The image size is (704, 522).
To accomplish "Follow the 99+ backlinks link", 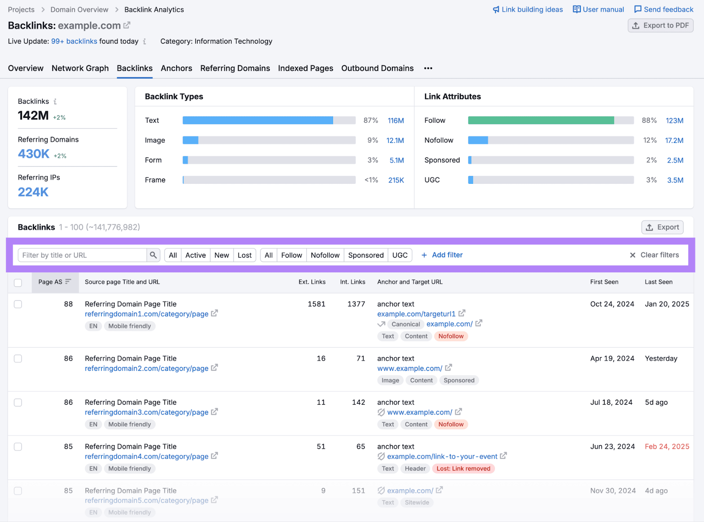I will coord(74,41).
